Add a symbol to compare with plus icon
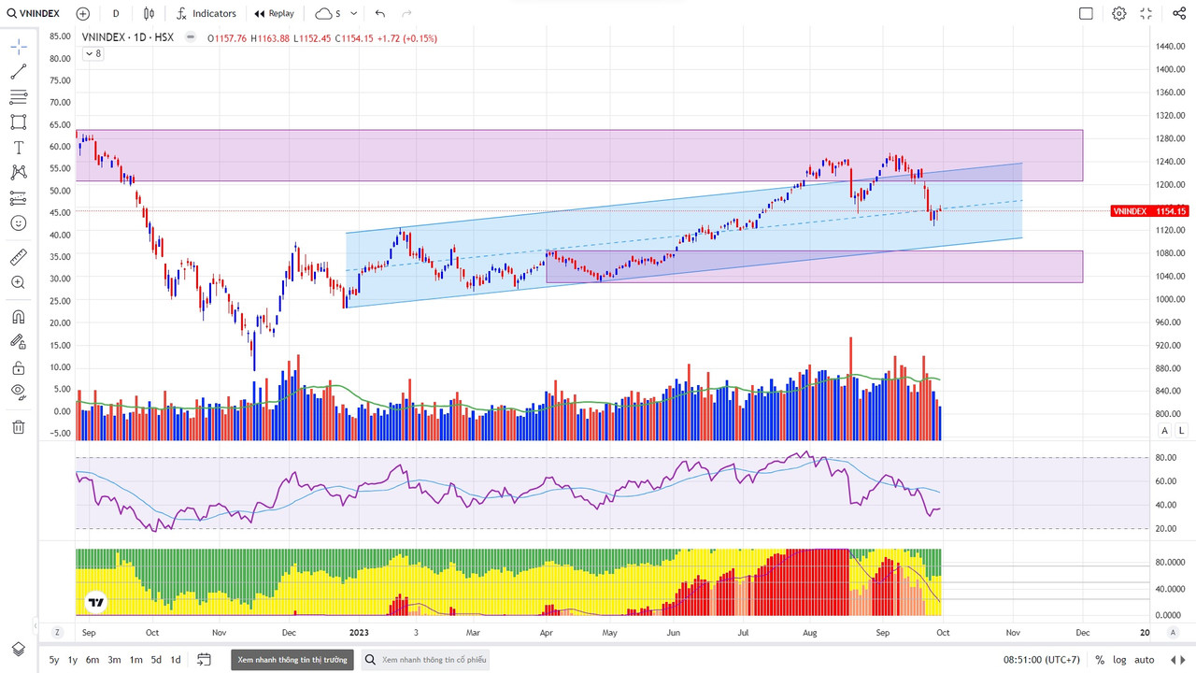Viewport: 1196px width, 673px height. pyautogui.click(x=83, y=13)
